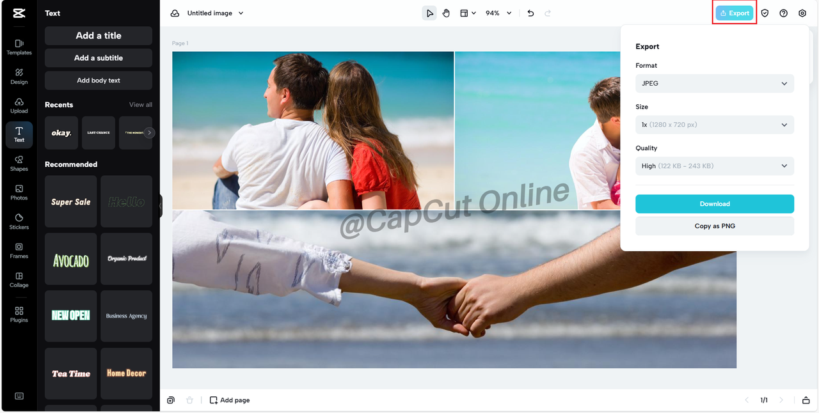Select the Super Sale text preset
This screenshot has height=413, width=819.
pos(71,201)
